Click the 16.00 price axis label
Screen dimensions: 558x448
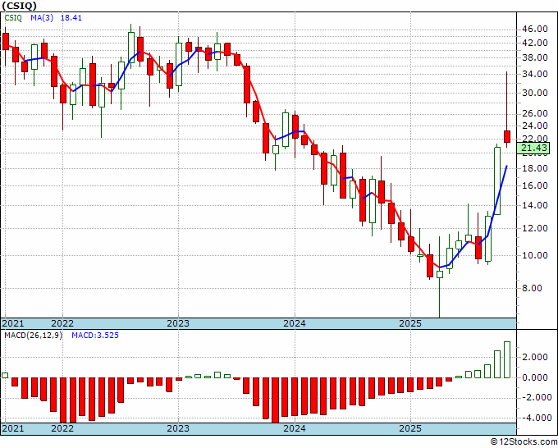point(535,185)
